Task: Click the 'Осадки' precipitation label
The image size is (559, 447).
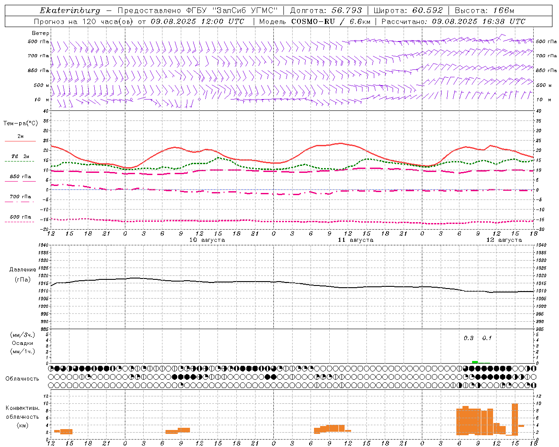Action: pyautogui.click(x=23, y=343)
